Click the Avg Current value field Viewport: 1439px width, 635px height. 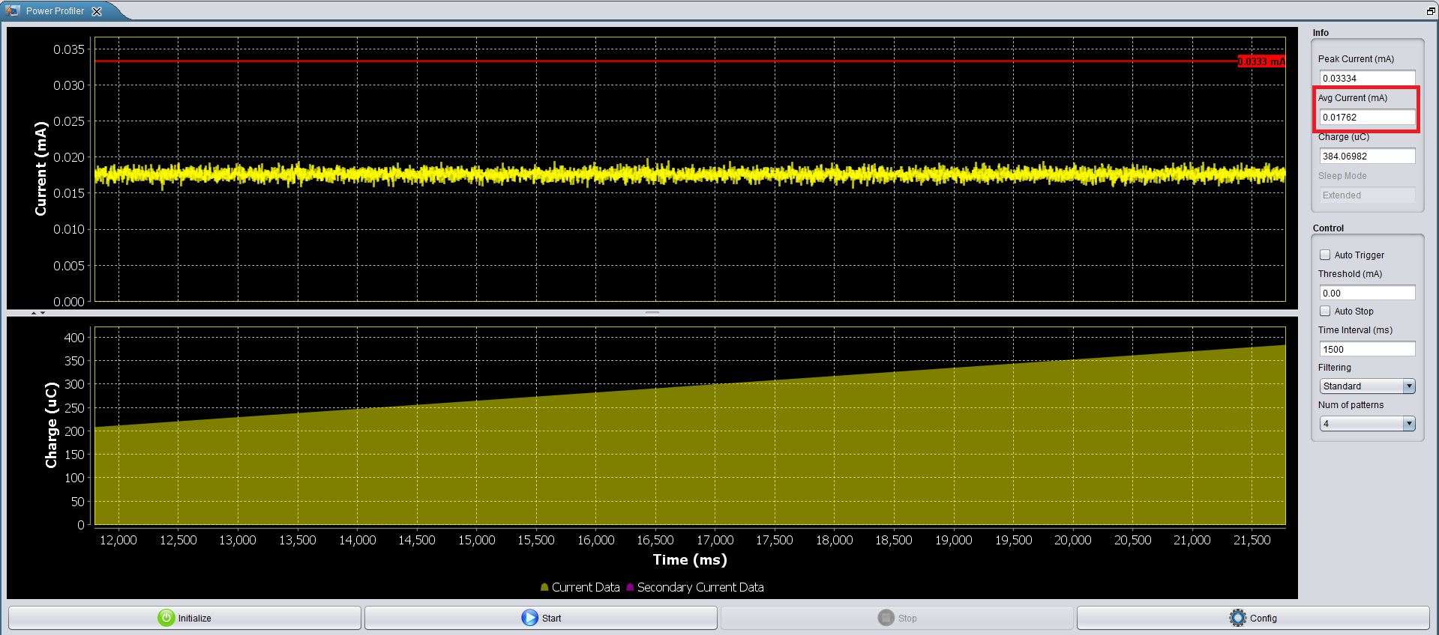[1367, 117]
